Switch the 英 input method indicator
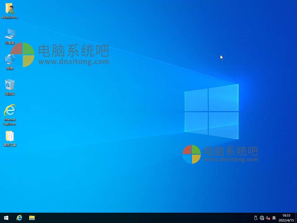Screen dimensions: 297x223 (x=274, y=218)
